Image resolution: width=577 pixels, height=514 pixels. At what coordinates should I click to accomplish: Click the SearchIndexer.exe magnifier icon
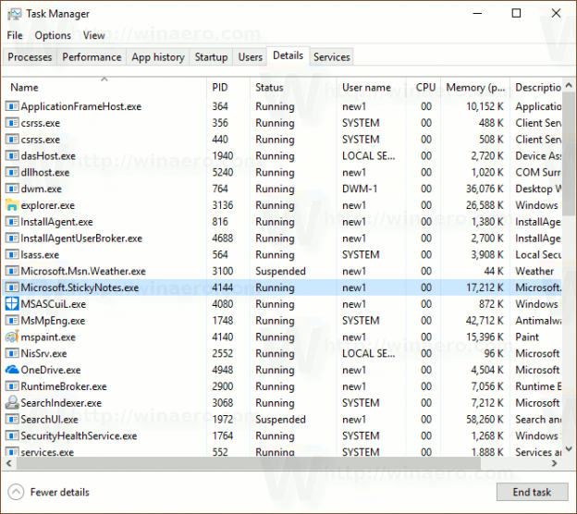(x=12, y=402)
